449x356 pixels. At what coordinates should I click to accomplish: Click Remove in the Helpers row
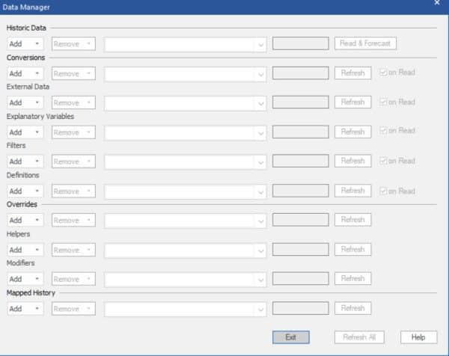pos(73,250)
